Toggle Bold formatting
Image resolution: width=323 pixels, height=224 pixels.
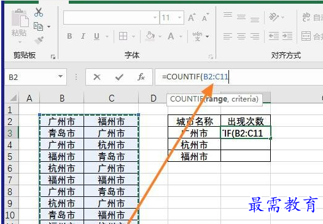click(69, 36)
